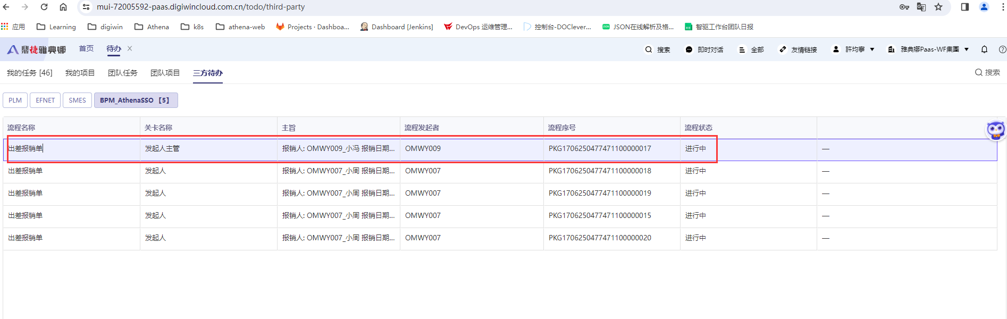The height and width of the screenshot is (319, 1007).
Task: Click serial number PKG170625047747110000015
Action: (600, 215)
